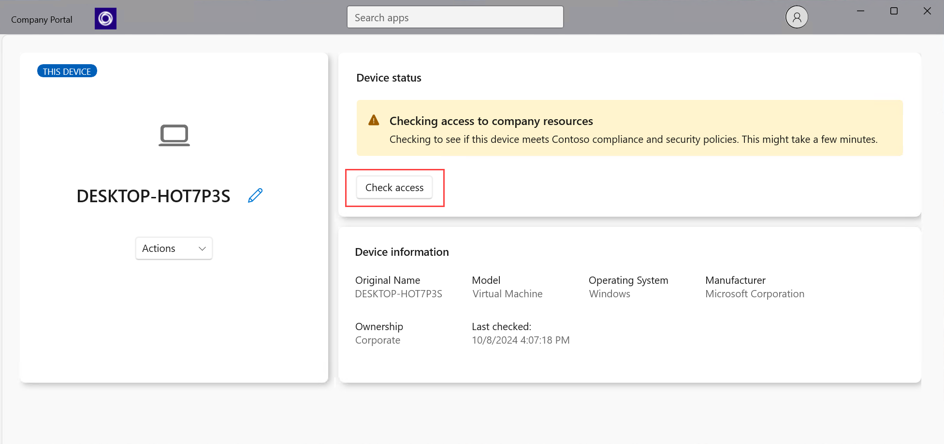The height and width of the screenshot is (444, 944).
Task: Expand the Actions menu chevron
Action: click(x=202, y=248)
